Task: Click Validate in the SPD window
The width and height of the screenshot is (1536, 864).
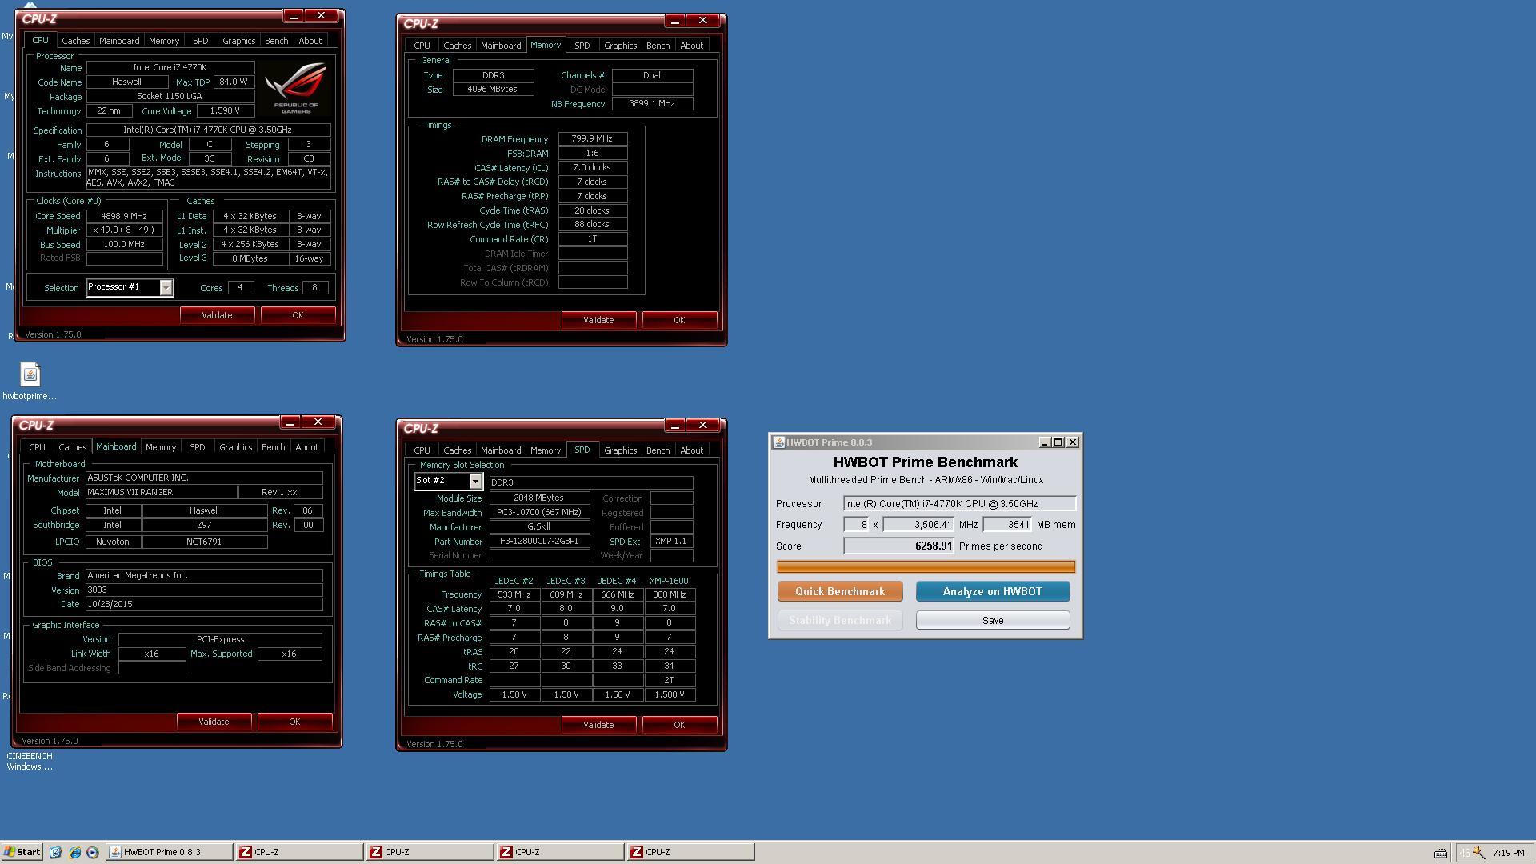Action: coord(598,725)
